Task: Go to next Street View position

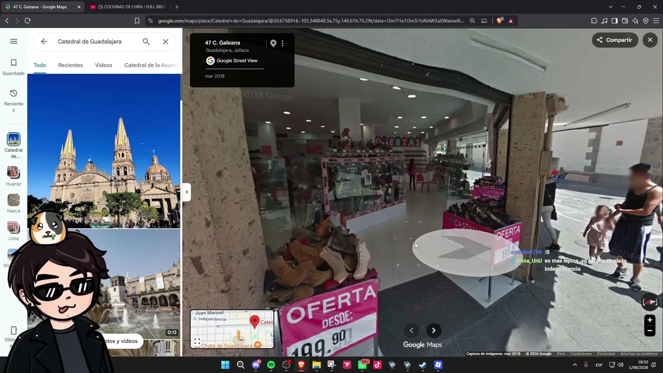Action: coord(434,331)
